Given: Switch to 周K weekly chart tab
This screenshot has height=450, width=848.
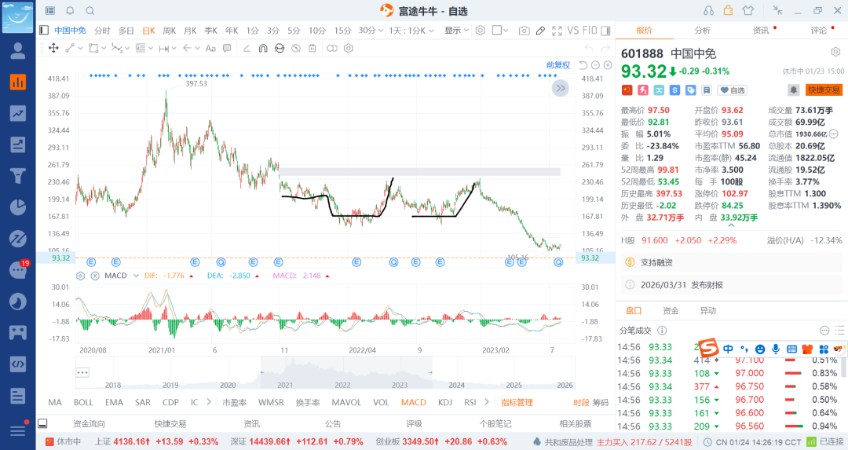Looking at the screenshot, I should coord(170,31).
